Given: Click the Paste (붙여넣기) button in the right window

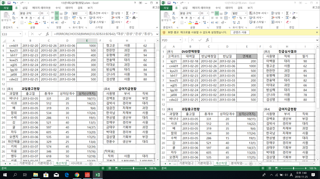Looking at the screenshot, I should pos(166,17).
